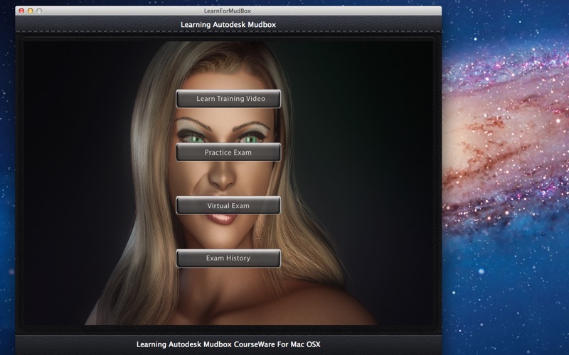Launch the Virtual Exam
569x355 pixels.
point(228,205)
